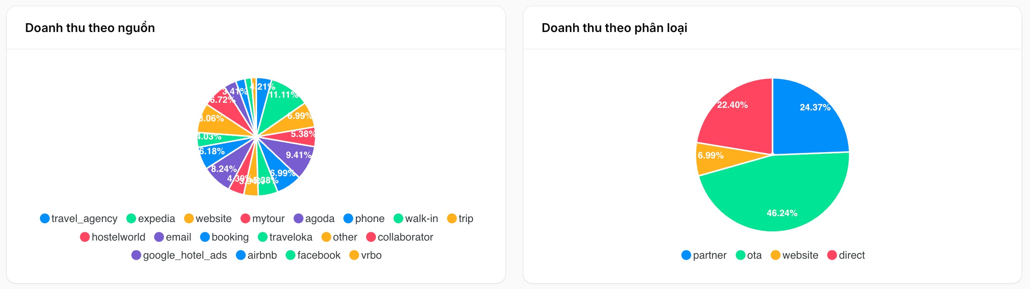Click the airbnb legend entry

(x=257, y=255)
